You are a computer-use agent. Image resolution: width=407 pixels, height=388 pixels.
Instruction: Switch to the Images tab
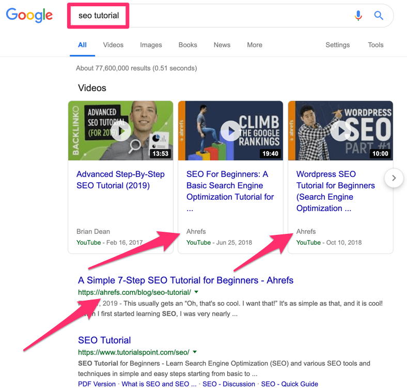click(x=151, y=45)
